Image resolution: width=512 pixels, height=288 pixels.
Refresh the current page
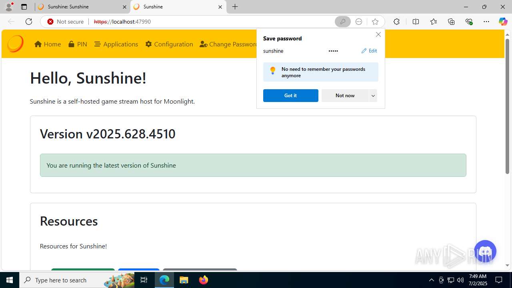tap(29, 22)
